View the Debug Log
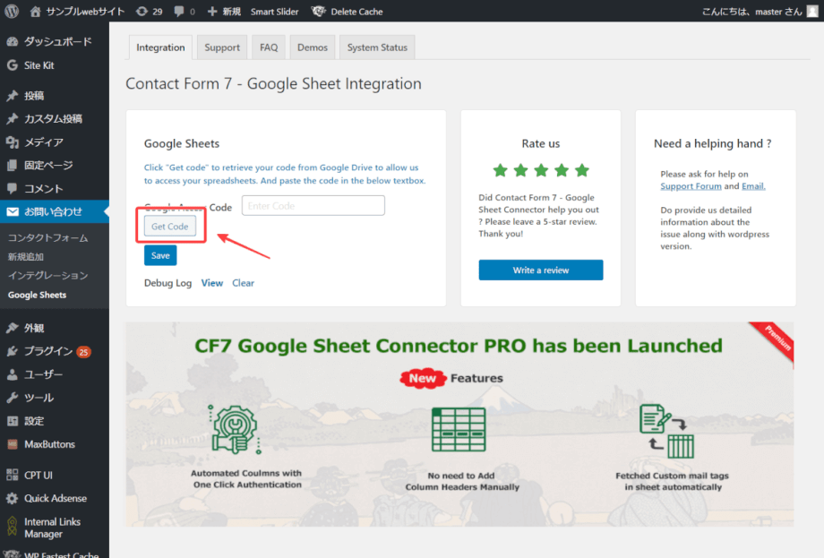The image size is (824, 558). [x=211, y=283]
